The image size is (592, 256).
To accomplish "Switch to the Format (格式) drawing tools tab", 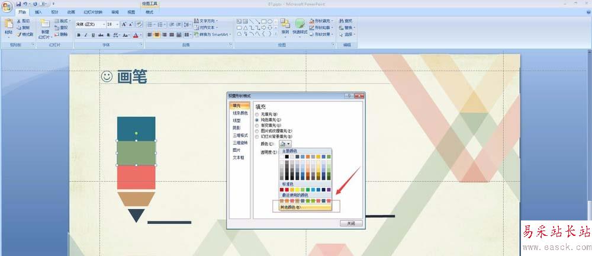I will 150,12.
